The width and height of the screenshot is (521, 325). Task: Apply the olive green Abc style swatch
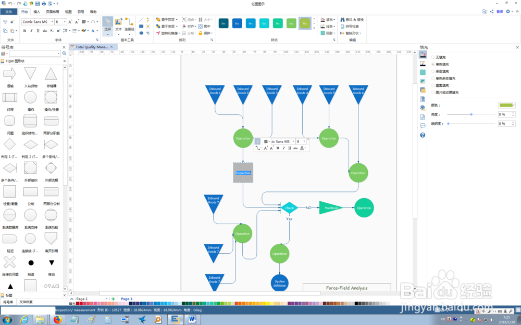tap(305, 23)
